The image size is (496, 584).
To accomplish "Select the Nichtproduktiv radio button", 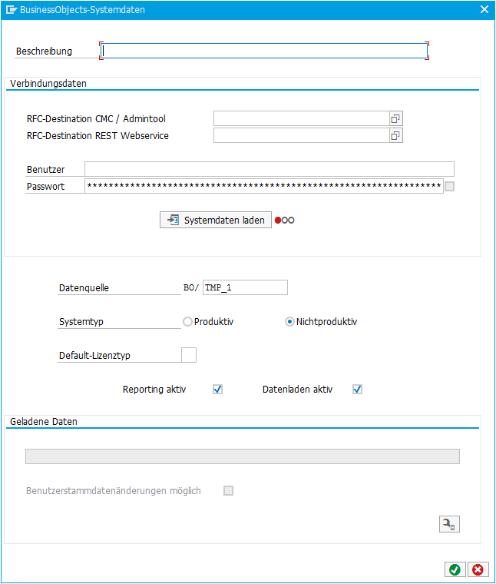I will pyautogui.click(x=289, y=321).
